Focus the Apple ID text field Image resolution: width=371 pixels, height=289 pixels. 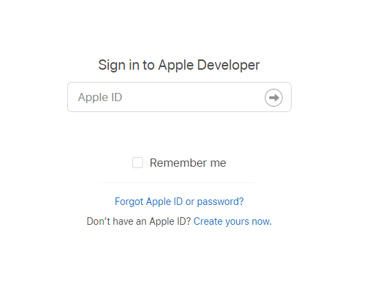[179, 97]
